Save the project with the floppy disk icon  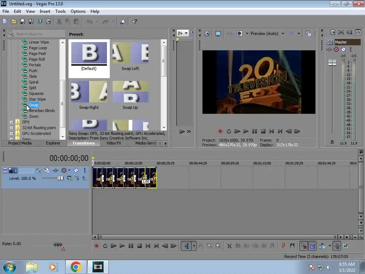(x=22, y=21)
